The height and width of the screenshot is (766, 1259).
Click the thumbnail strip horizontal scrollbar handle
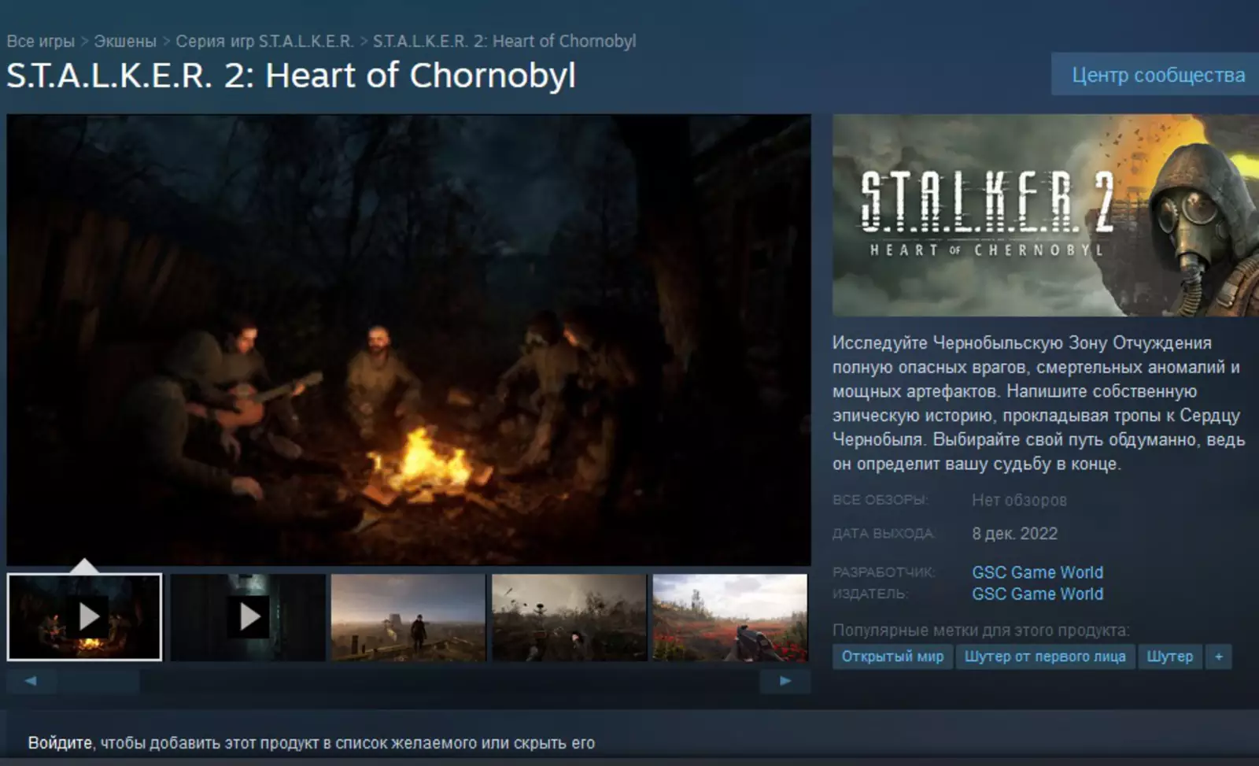coord(98,681)
